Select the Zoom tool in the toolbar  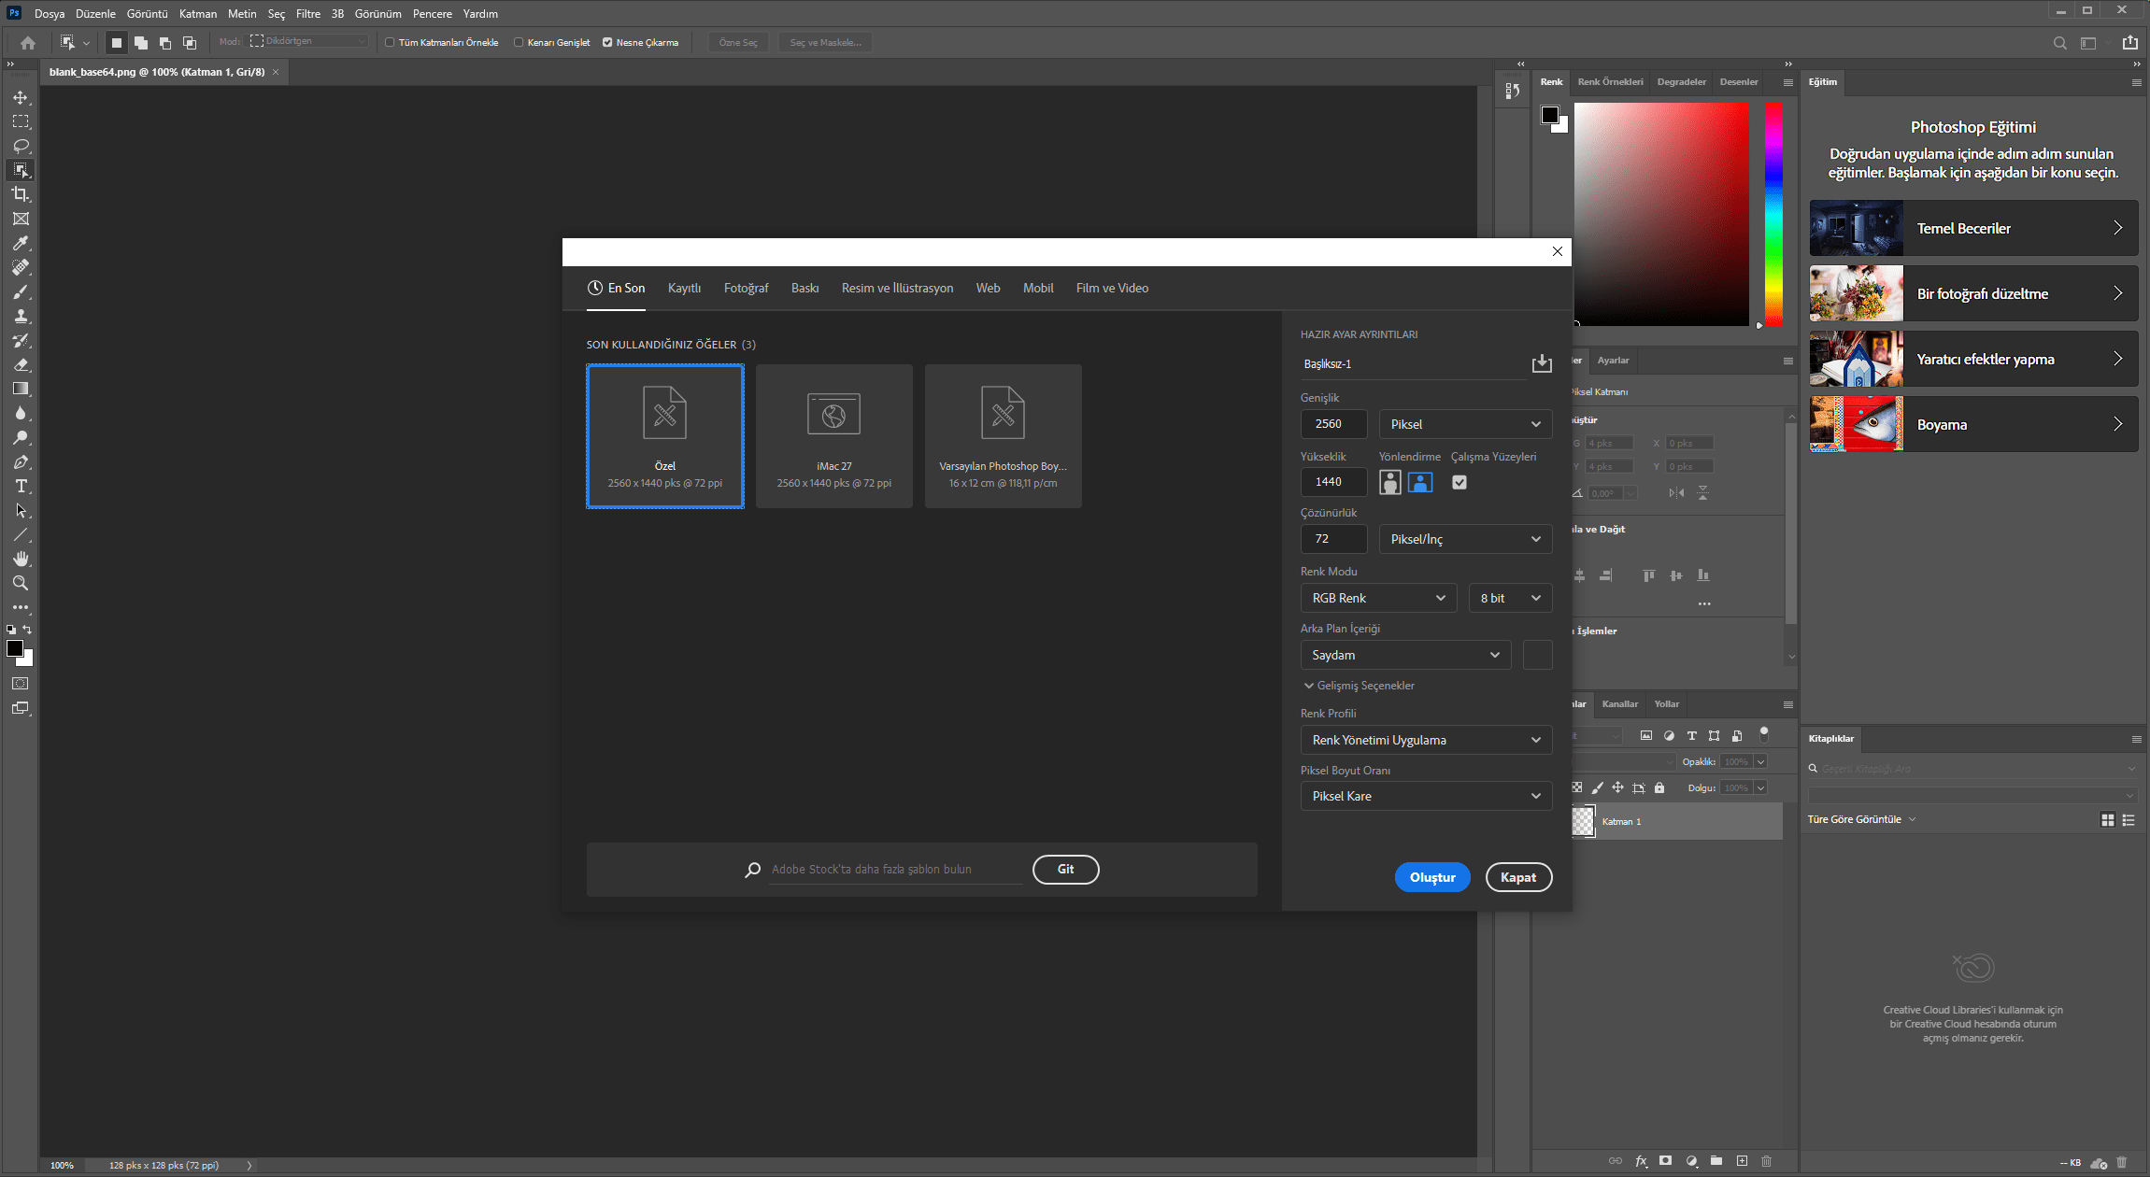point(21,583)
